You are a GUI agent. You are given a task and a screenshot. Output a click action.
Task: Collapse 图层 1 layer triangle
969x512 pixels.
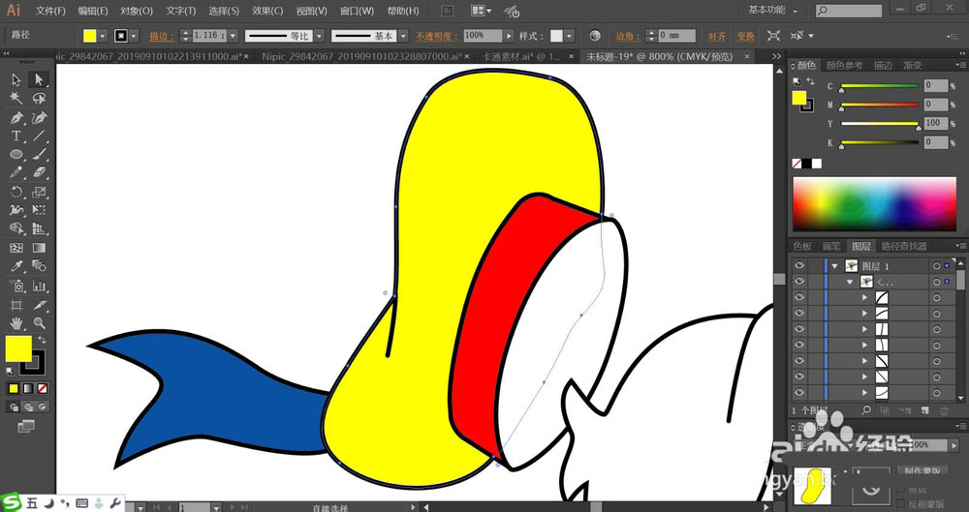click(x=835, y=265)
